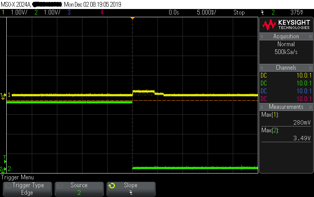Open the Trigger Type Edge softkey

point(27,189)
